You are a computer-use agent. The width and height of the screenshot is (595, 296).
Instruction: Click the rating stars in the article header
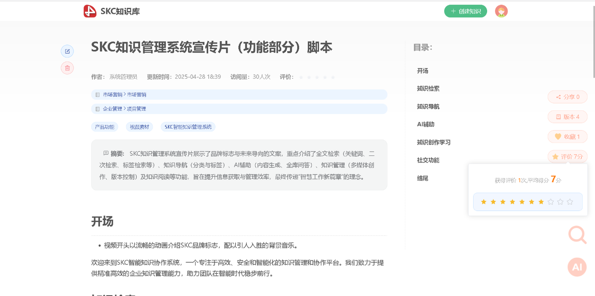pos(317,77)
